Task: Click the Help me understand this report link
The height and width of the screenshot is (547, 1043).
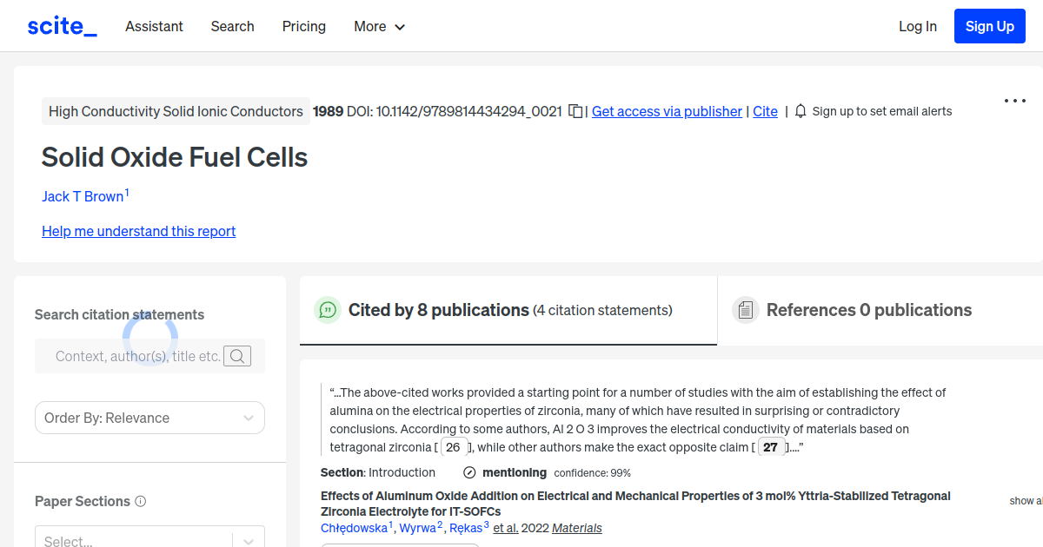Action: pyautogui.click(x=138, y=231)
